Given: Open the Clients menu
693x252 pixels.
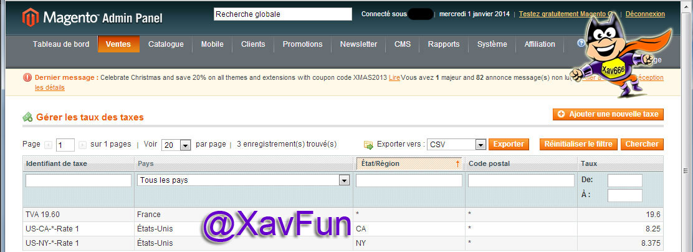Looking at the screenshot, I should (x=253, y=44).
